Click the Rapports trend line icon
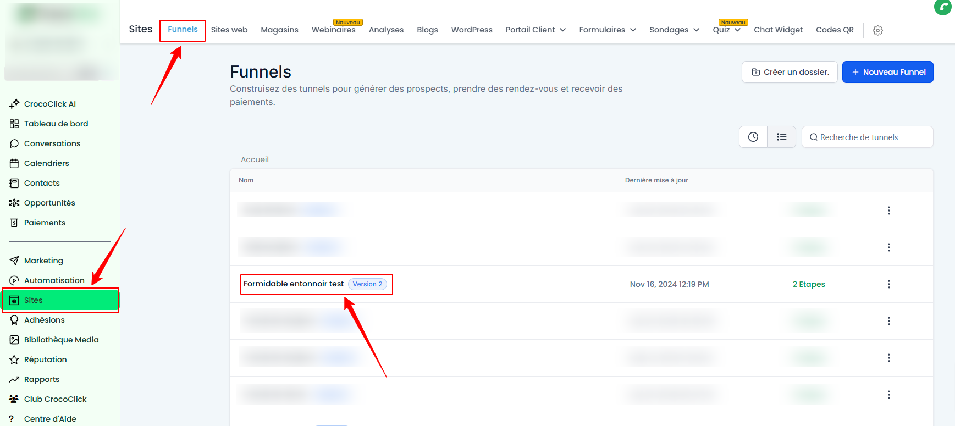Viewport: 955px width, 426px height. [x=14, y=379]
